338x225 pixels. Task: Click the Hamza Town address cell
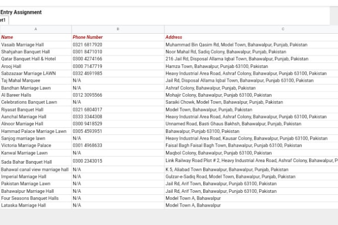click(x=251, y=66)
